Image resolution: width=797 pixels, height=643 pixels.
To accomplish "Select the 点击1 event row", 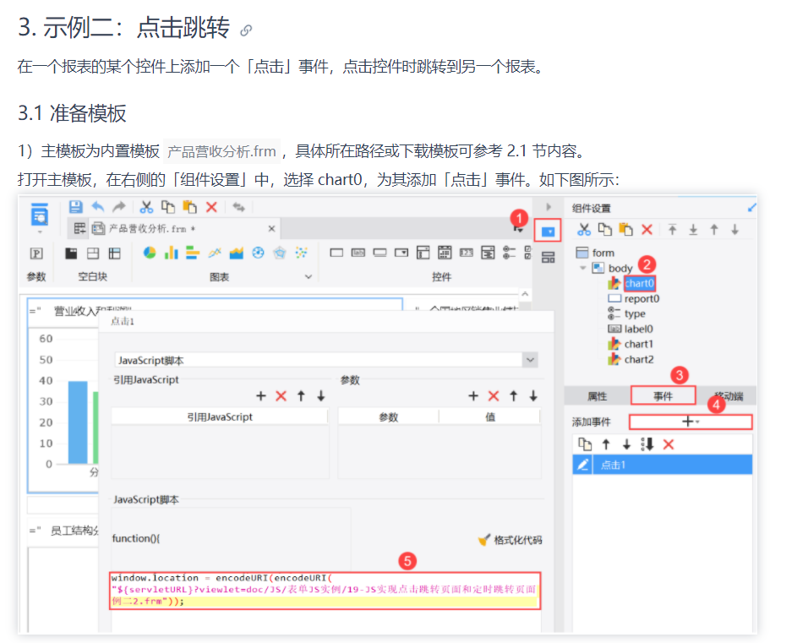I will click(x=663, y=465).
